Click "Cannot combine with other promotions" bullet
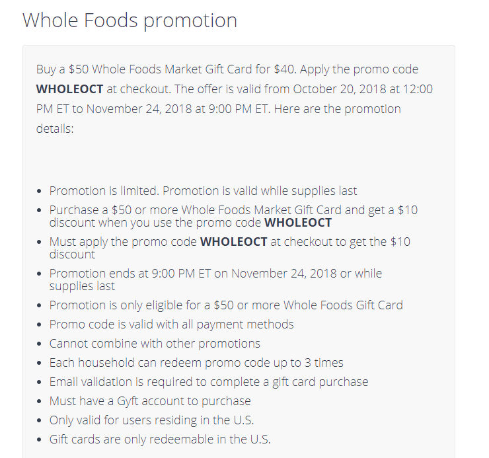The height and width of the screenshot is (458, 489). point(155,344)
